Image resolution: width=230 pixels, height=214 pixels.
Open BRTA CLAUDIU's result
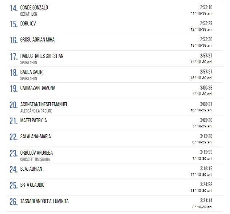pyautogui.click(x=32, y=185)
